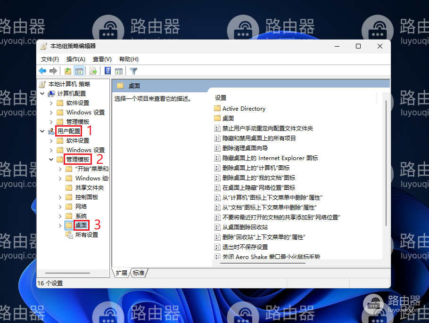Expand the 控制面板 tree folder
Screen dimensions: 429x323
(60, 197)
